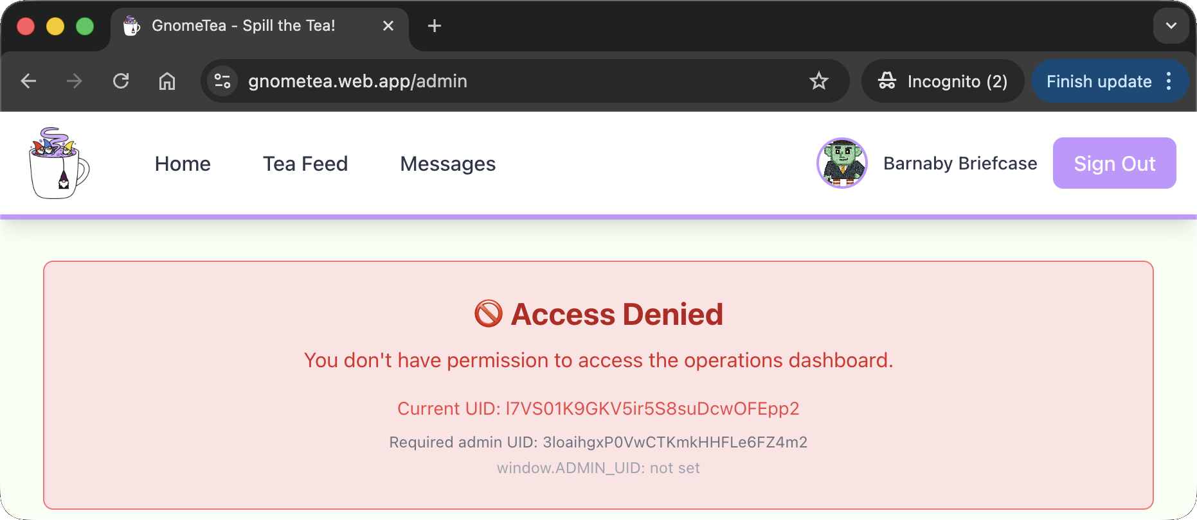Viewport: 1197px width, 520px height.
Task: Open the Tea Feed page
Action: (305, 164)
